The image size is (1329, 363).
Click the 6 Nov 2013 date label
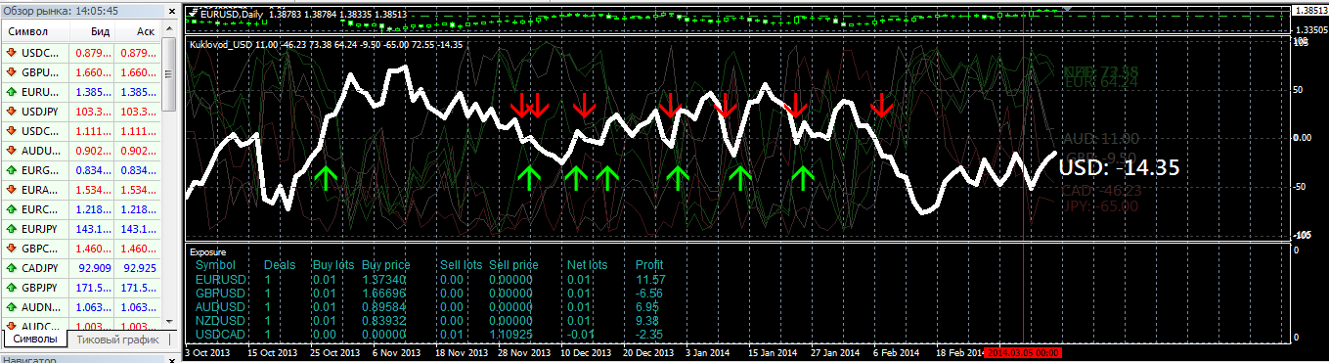pyautogui.click(x=397, y=352)
